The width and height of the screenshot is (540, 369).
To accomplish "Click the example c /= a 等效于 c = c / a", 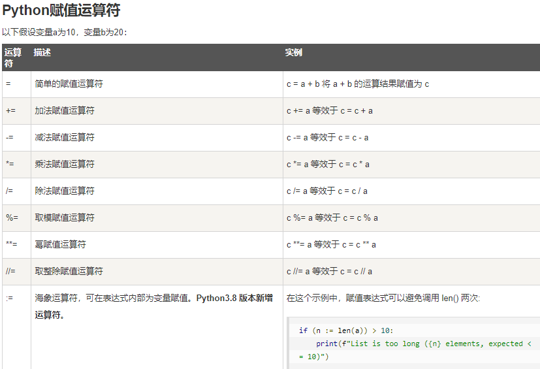I will point(327,191).
